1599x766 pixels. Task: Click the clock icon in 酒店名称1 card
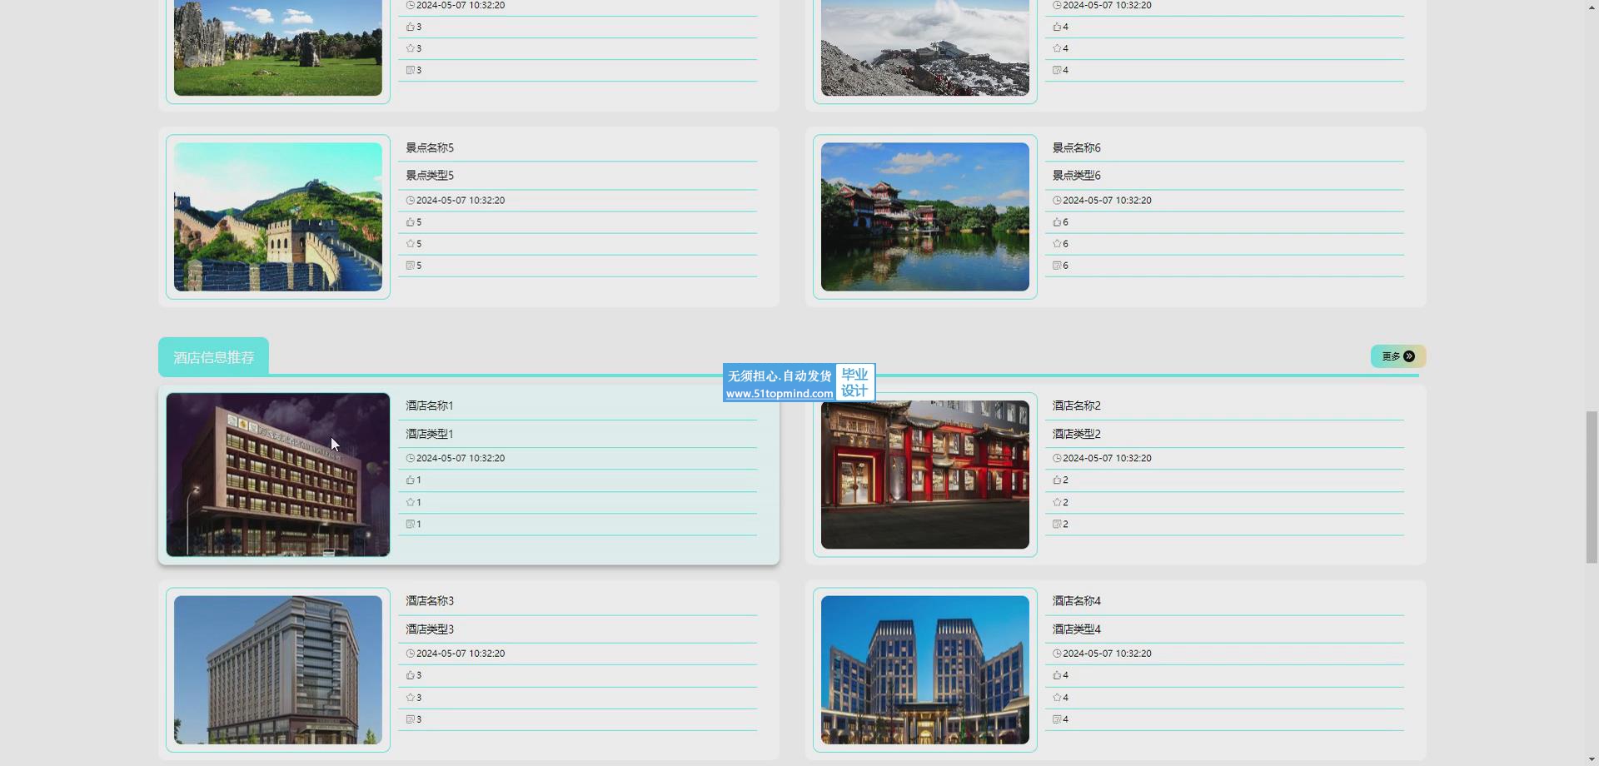click(410, 458)
